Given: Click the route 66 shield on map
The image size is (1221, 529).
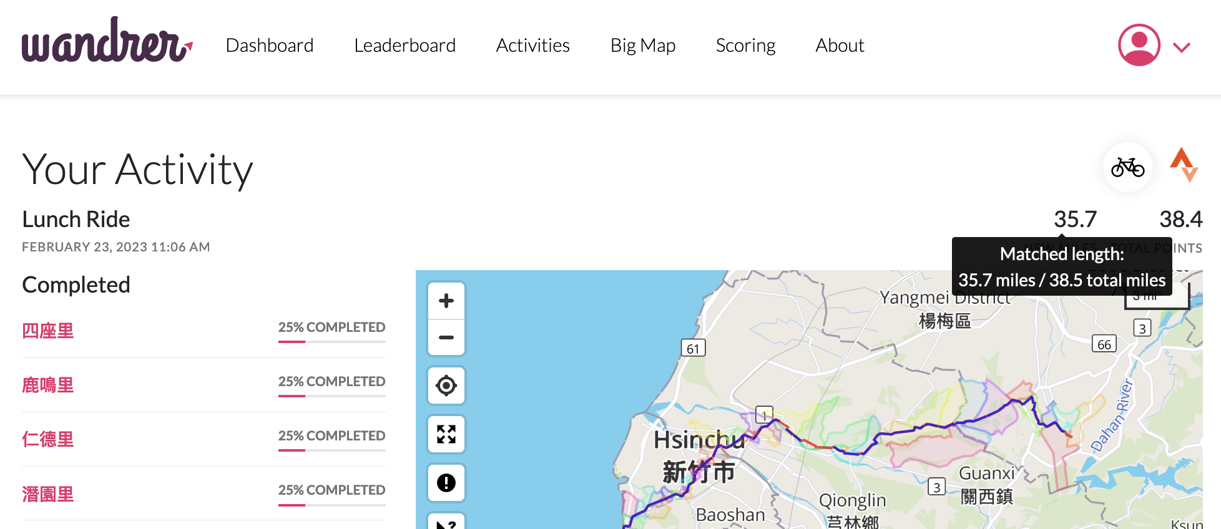Looking at the screenshot, I should pyautogui.click(x=1104, y=344).
